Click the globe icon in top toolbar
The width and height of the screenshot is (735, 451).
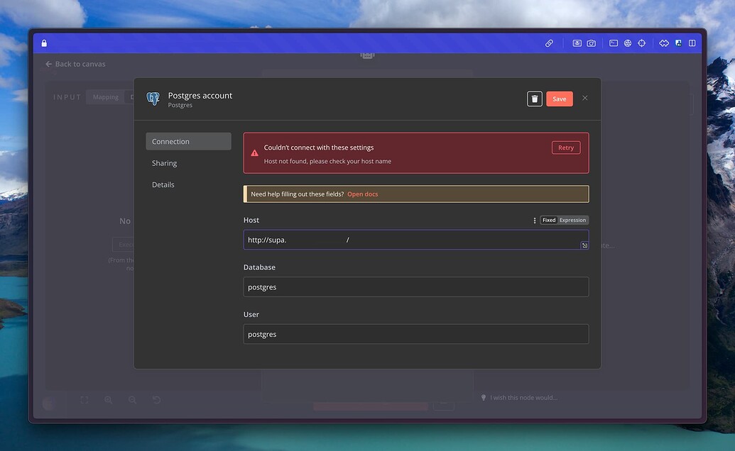(628, 43)
